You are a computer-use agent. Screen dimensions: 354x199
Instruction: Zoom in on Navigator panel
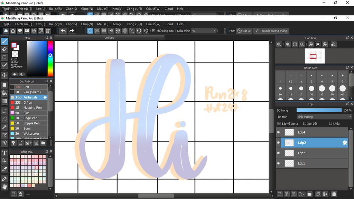pos(288,45)
